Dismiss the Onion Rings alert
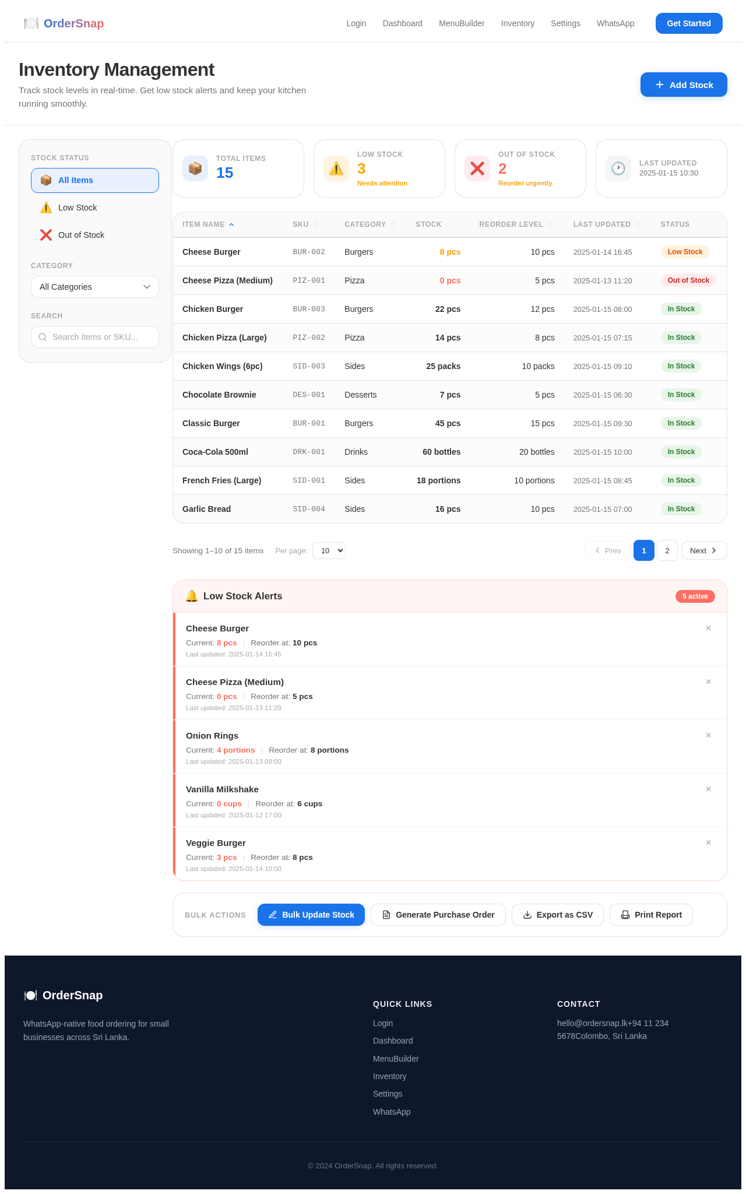 tap(708, 735)
